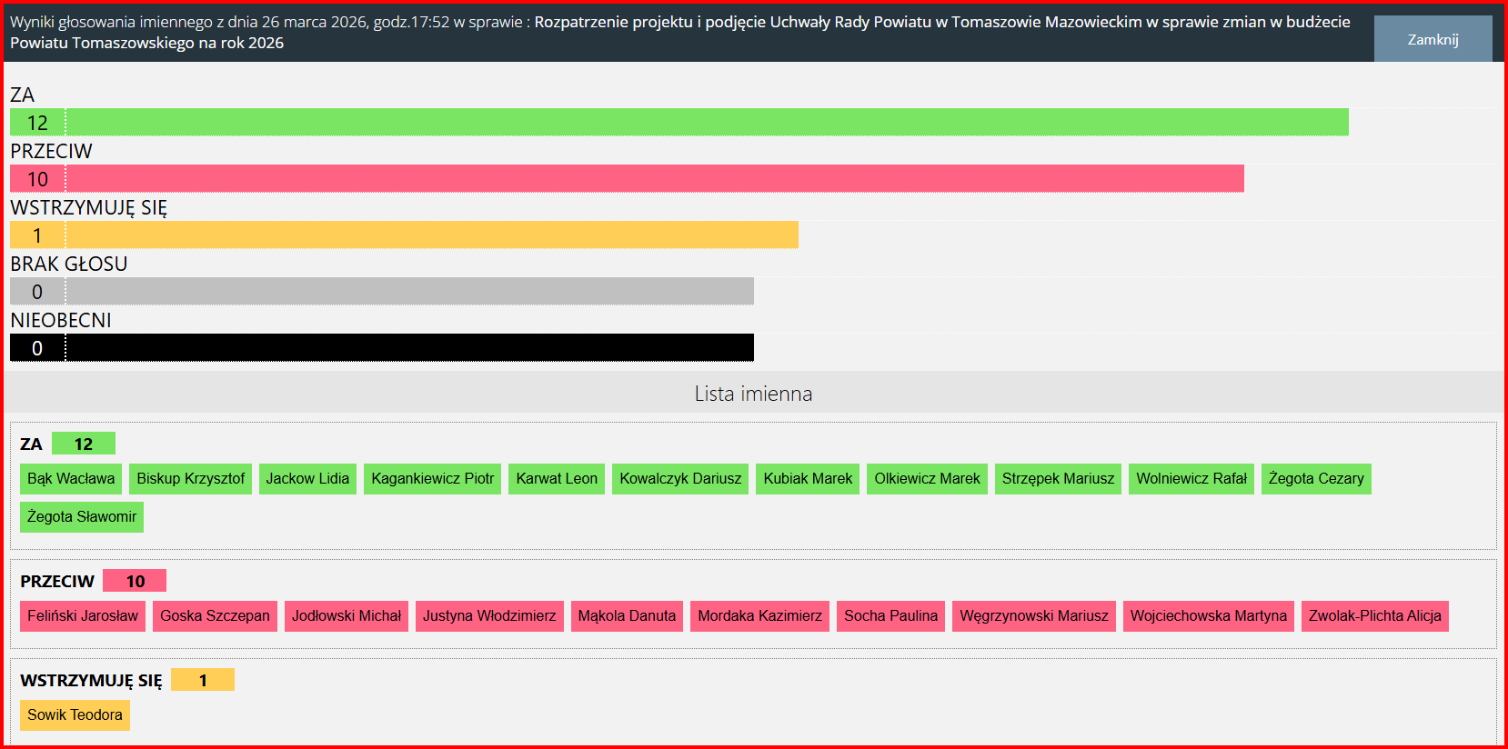Click on Kagankiewicz Piotr tag
Viewport: 1508px width, 749px height.
tap(432, 479)
